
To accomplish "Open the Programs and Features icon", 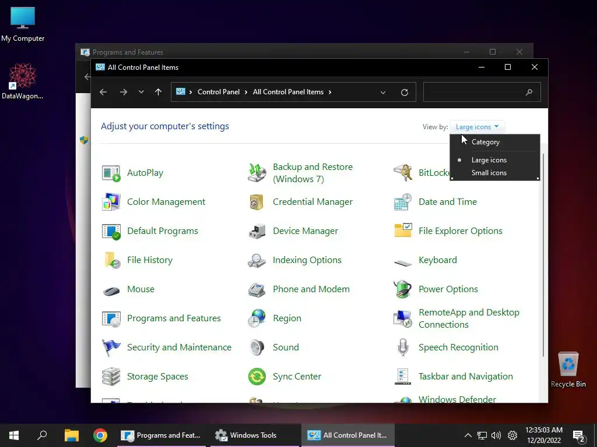I will point(111,318).
